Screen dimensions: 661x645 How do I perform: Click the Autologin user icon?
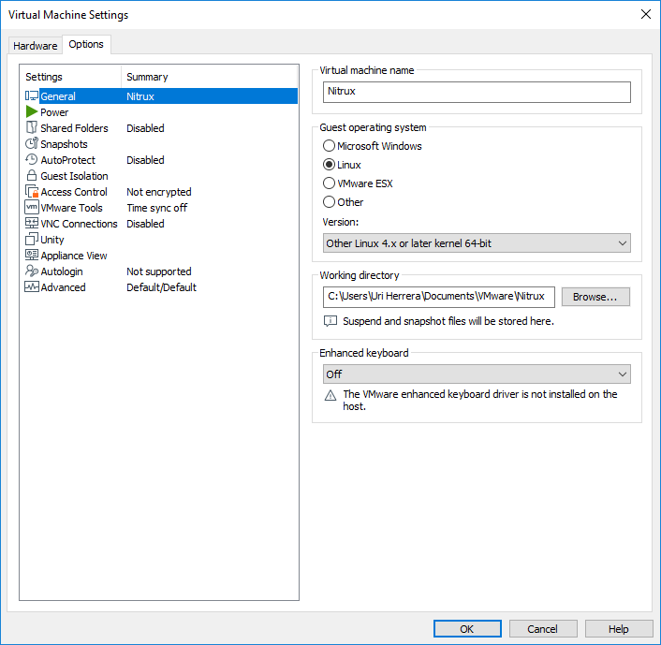[32, 271]
